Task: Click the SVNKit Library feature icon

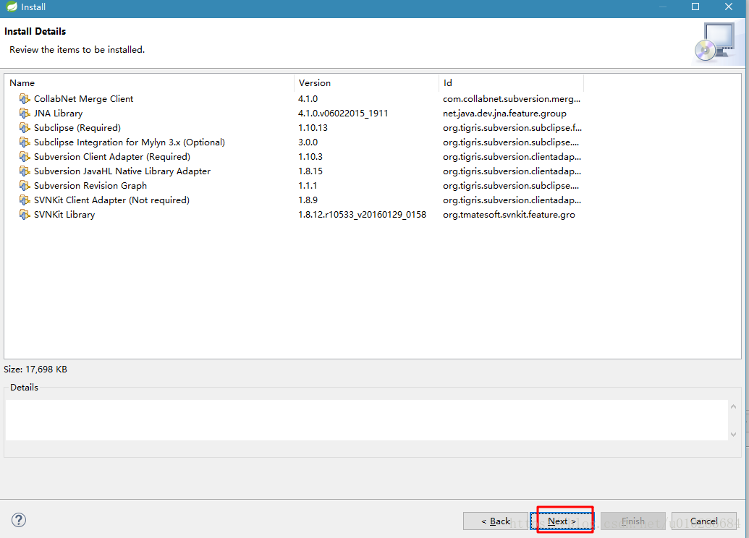Action: click(x=25, y=214)
